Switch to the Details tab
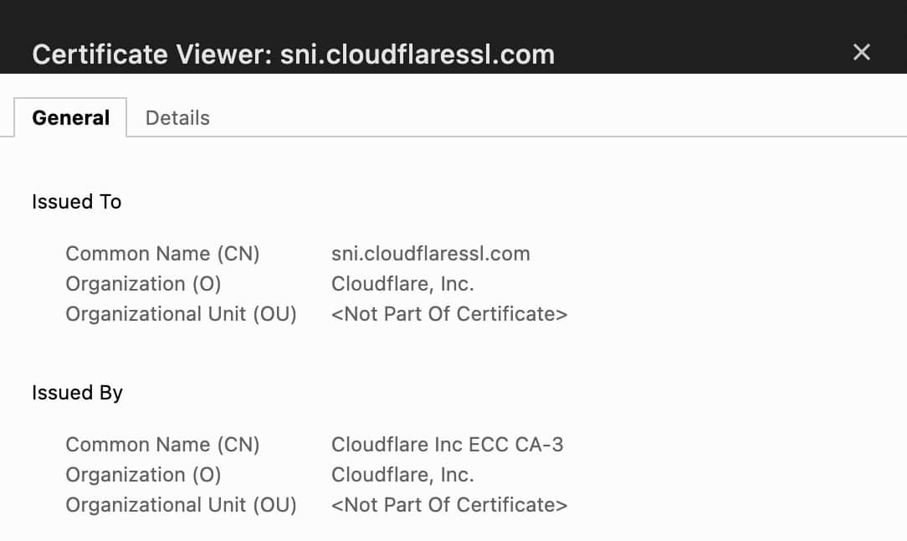This screenshot has height=541, width=907. [x=177, y=118]
